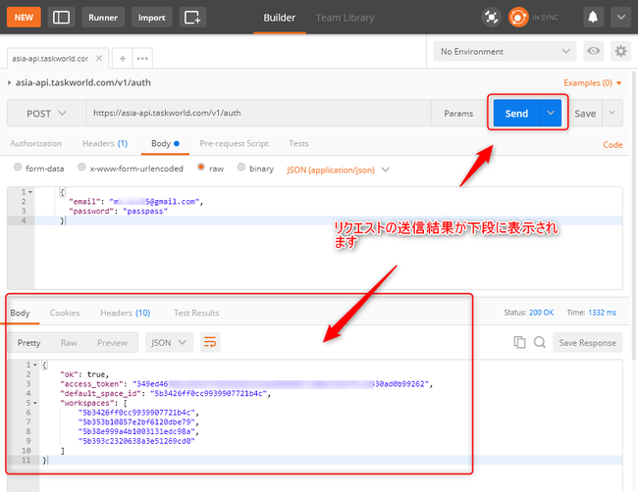Close the asia-api.taskworld.com request tab
The width and height of the screenshot is (638, 492).
tap(99, 59)
